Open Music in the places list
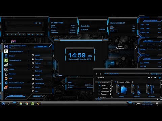Screen dimensions: 162x121 tap(35, 67)
